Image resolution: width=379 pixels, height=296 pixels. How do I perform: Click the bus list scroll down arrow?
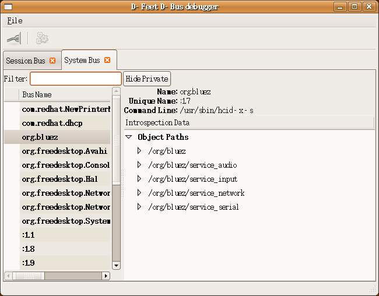click(116, 266)
